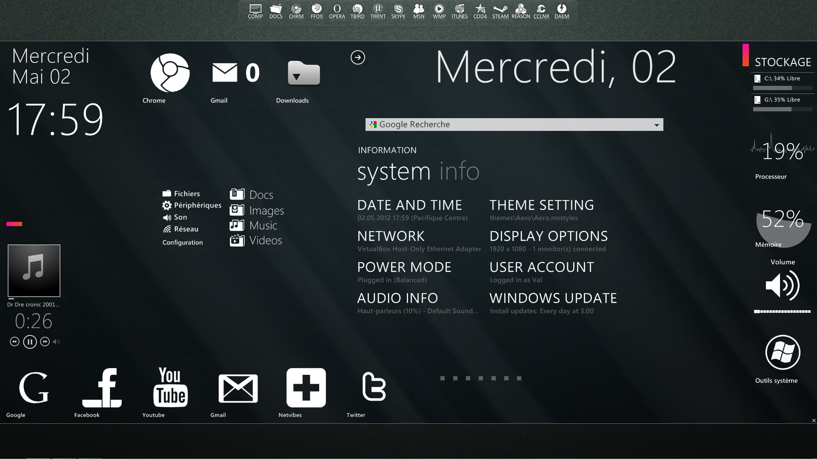Toggle mute via large Volume speaker
Image resolution: width=817 pixels, height=459 pixels.
[x=782, y=286]
